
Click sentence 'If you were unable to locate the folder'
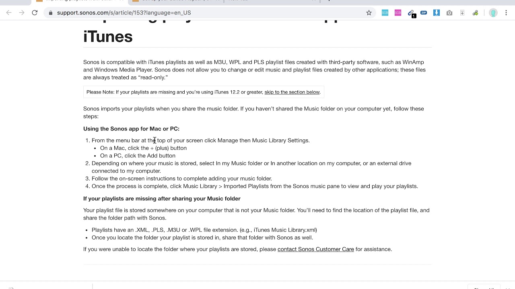[237, 249]
